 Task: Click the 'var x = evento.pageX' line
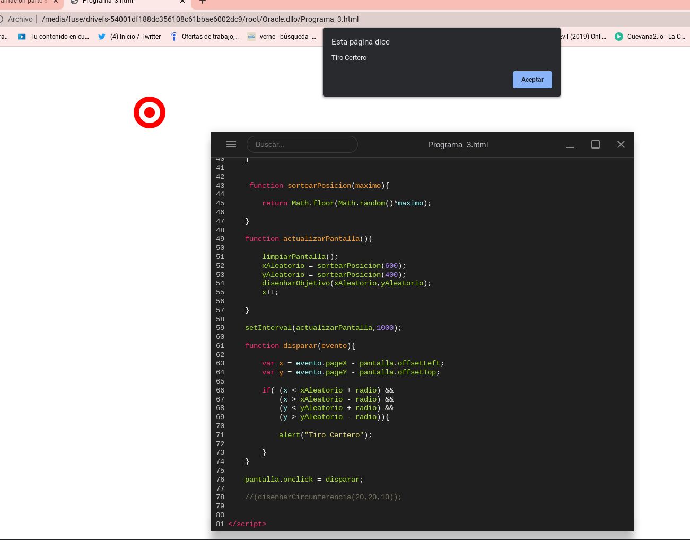(x=353, y=363)
